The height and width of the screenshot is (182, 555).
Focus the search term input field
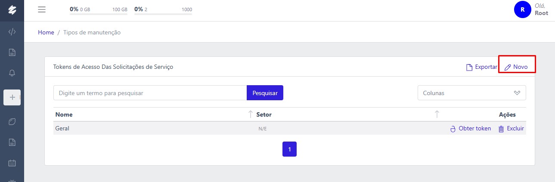pyautogui.click(x=150, y=93)
